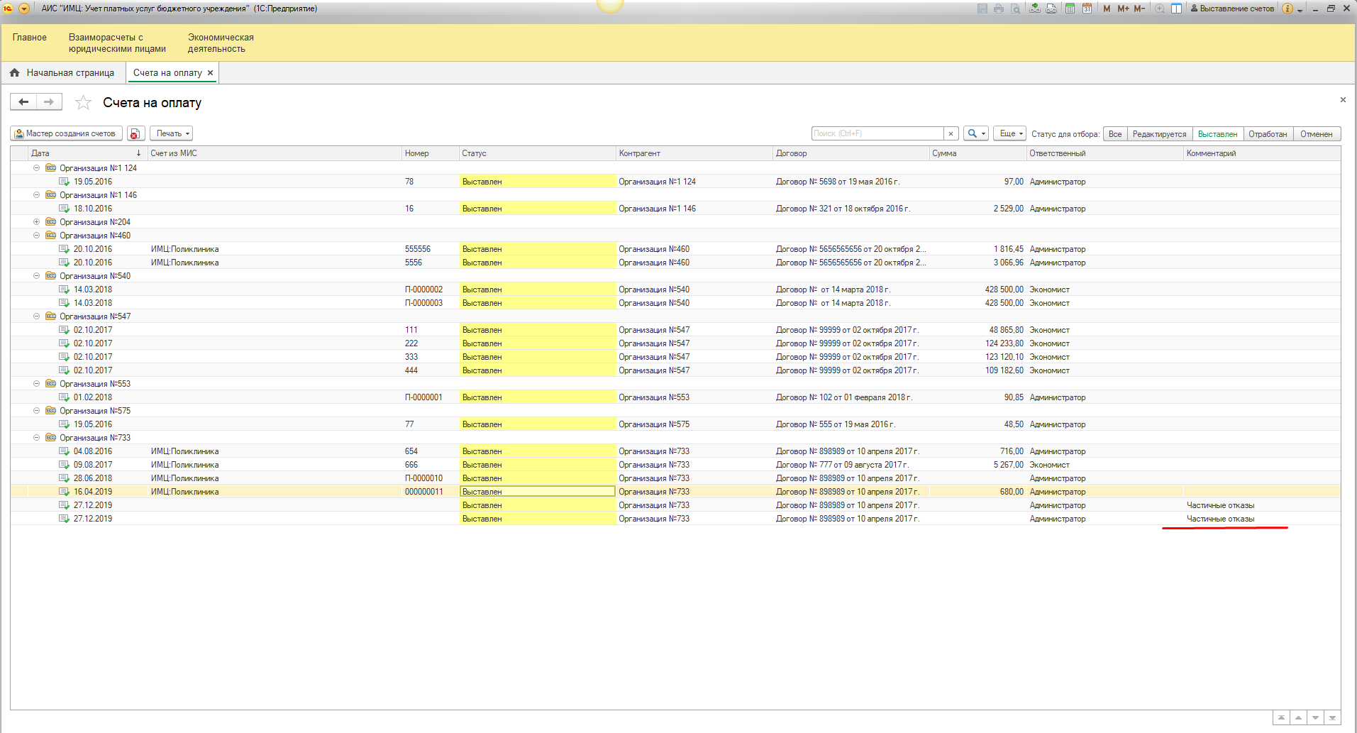
Task: Click the get link icon
Action: pyautogui.click(x=1035, y=9)
